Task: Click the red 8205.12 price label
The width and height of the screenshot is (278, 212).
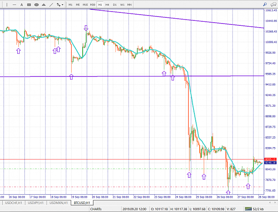Action: pos(270,159)
